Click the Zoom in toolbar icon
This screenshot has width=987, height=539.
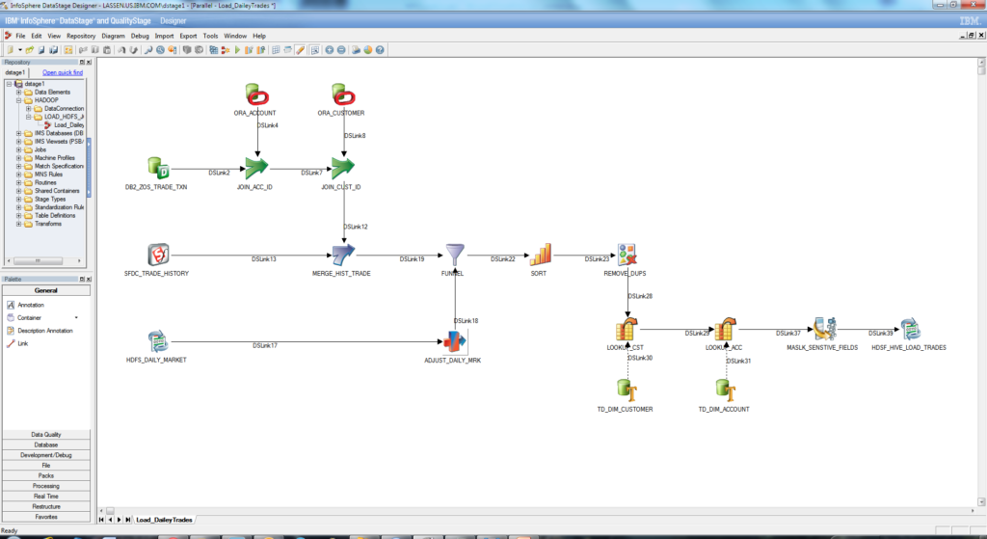point(329,49)
